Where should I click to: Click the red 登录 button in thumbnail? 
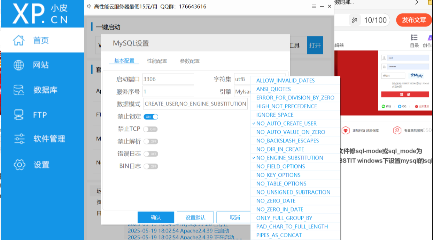pyautogui.click(x=404, y=94)
